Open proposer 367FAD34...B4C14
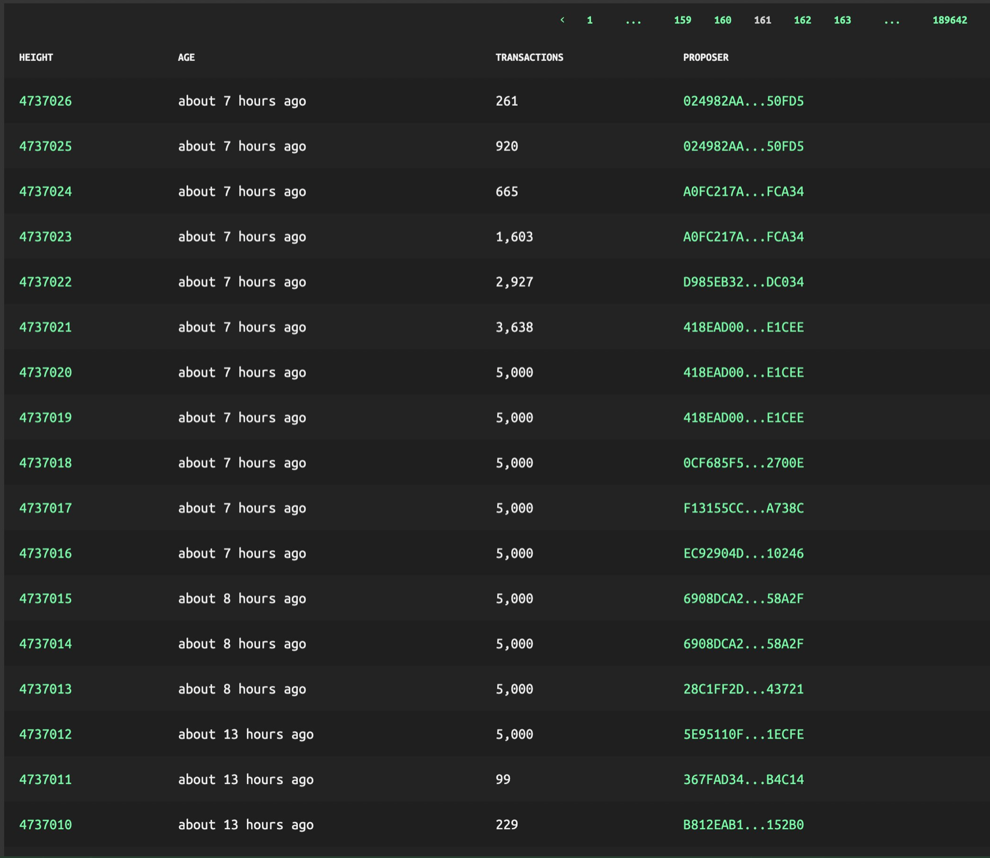Viewport: 990px width, 858px height. pyautogui.click(x=744, y=779)
